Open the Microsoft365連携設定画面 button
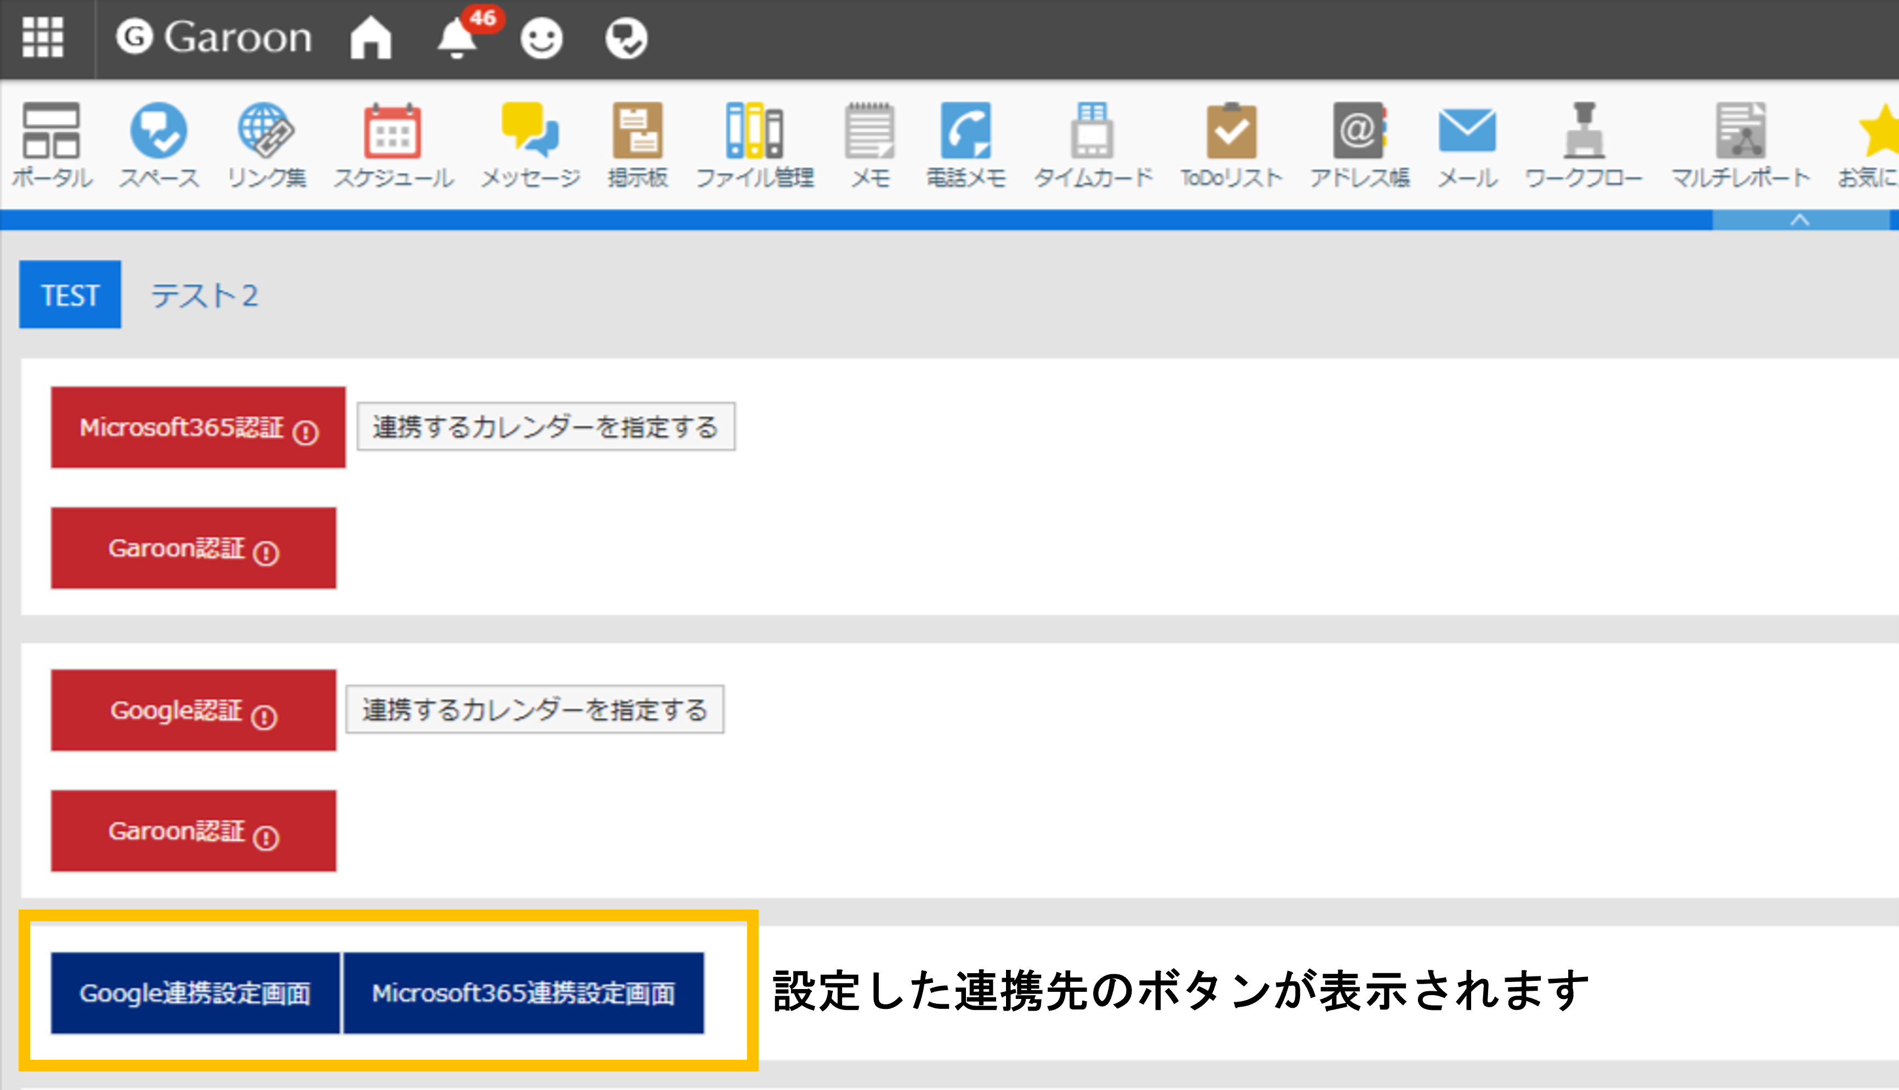Screen dimensions: 1899x1090 click(523, 993)
